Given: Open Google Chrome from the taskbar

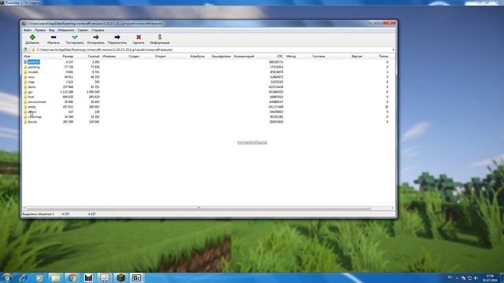Looking at the screenshot, I should coord(72,277).
